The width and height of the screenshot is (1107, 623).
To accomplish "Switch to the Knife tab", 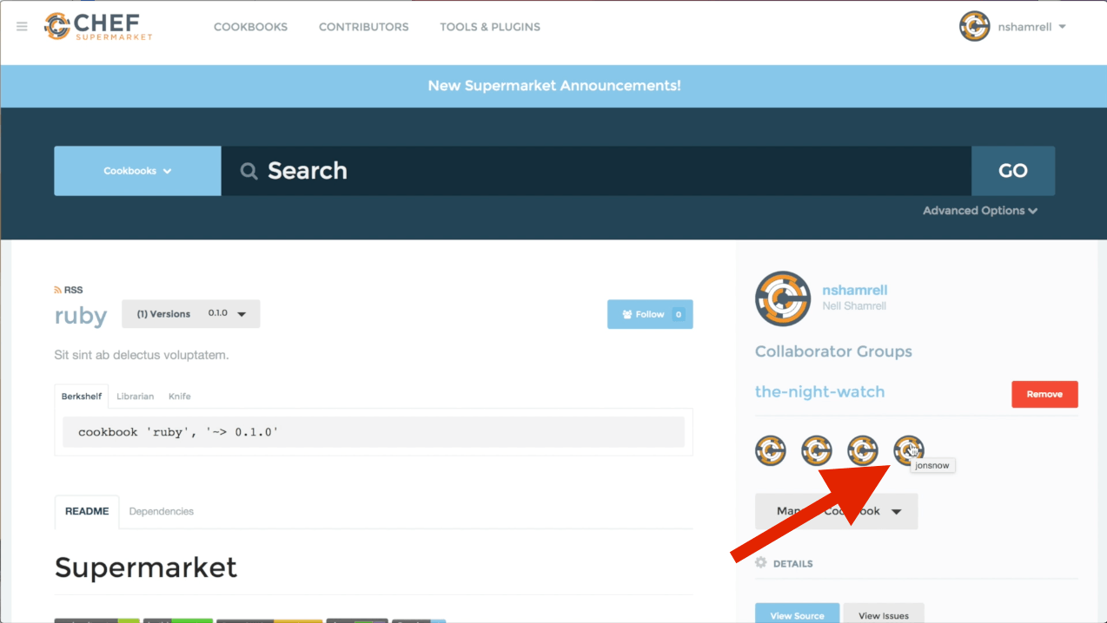I will 180,397.
